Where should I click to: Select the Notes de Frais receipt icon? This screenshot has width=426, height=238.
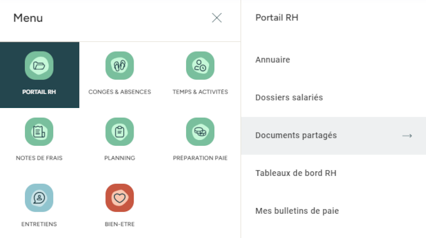(39, 131)
